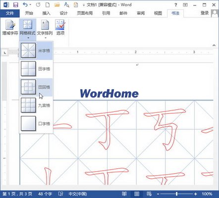This screenshot has width=219, height=198.
Task: Switch to Web Layout view
Action: [149, 194]
